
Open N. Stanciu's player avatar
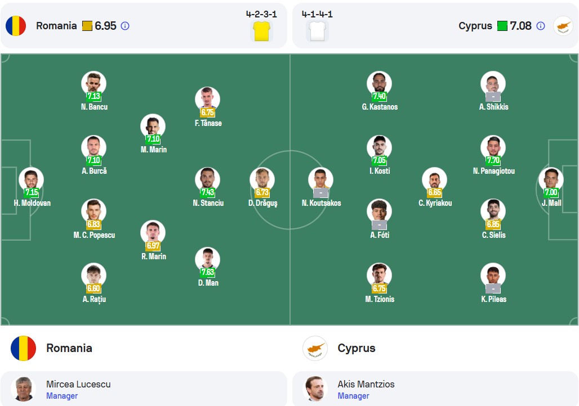(207, 179)
